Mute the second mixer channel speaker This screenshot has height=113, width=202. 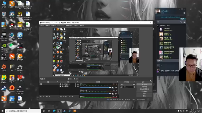(113, 94)
